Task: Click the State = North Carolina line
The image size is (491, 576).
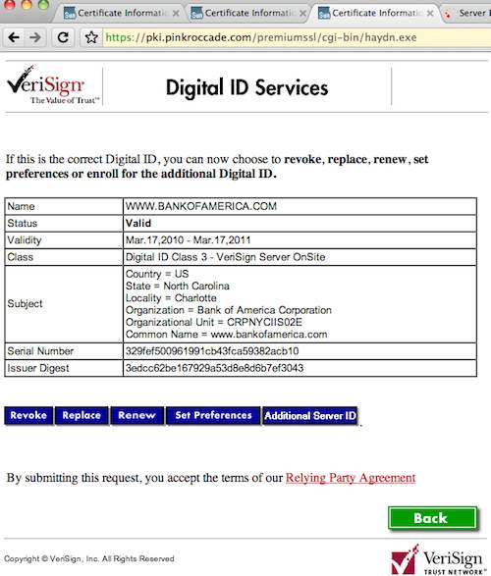Action: (x=177, y=286)
